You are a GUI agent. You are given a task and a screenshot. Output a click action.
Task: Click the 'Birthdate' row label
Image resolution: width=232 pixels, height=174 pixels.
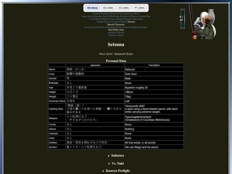(57, 83)
